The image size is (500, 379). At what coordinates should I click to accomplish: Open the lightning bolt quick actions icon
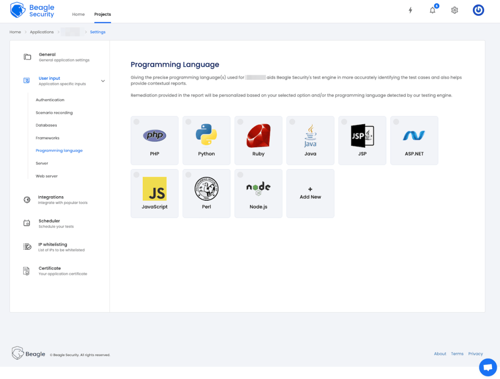pyautogui.click(x=410, y=10)
